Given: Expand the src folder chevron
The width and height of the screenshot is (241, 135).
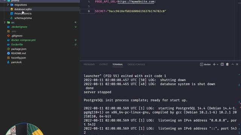Looking at the screenshot, I should coord(5,22).
